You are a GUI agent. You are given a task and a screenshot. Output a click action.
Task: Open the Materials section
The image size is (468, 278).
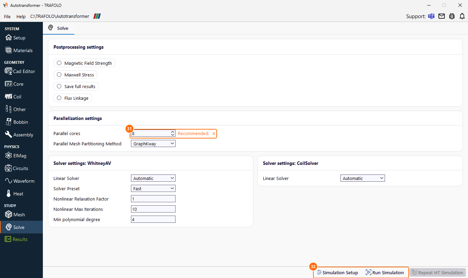(19, 50)
